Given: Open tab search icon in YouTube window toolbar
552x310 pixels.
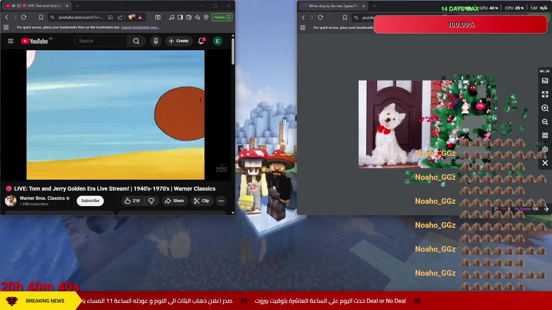Looking at the screenshot, I should [158, 17].
